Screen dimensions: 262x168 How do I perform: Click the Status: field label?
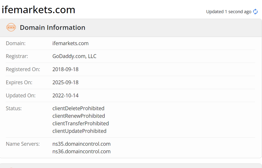tap(14, 108)
